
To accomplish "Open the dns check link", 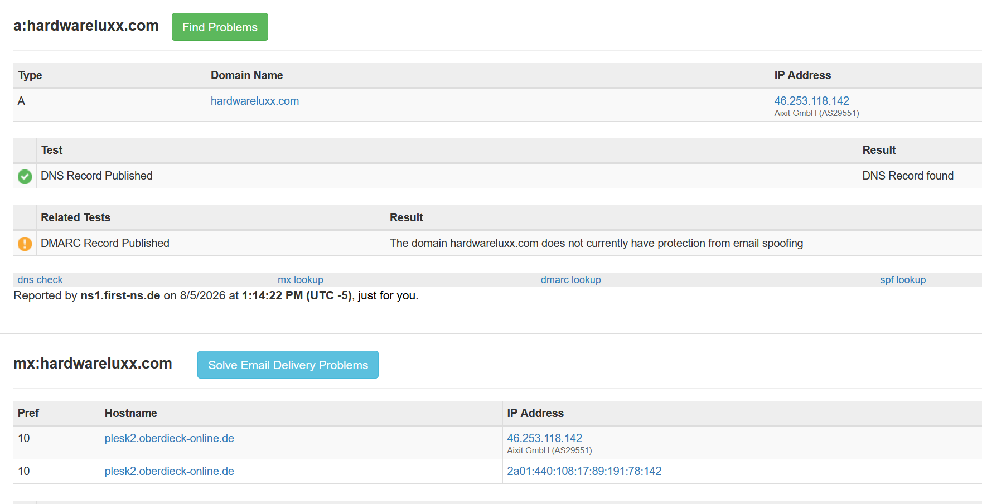I will coord(40,280).
